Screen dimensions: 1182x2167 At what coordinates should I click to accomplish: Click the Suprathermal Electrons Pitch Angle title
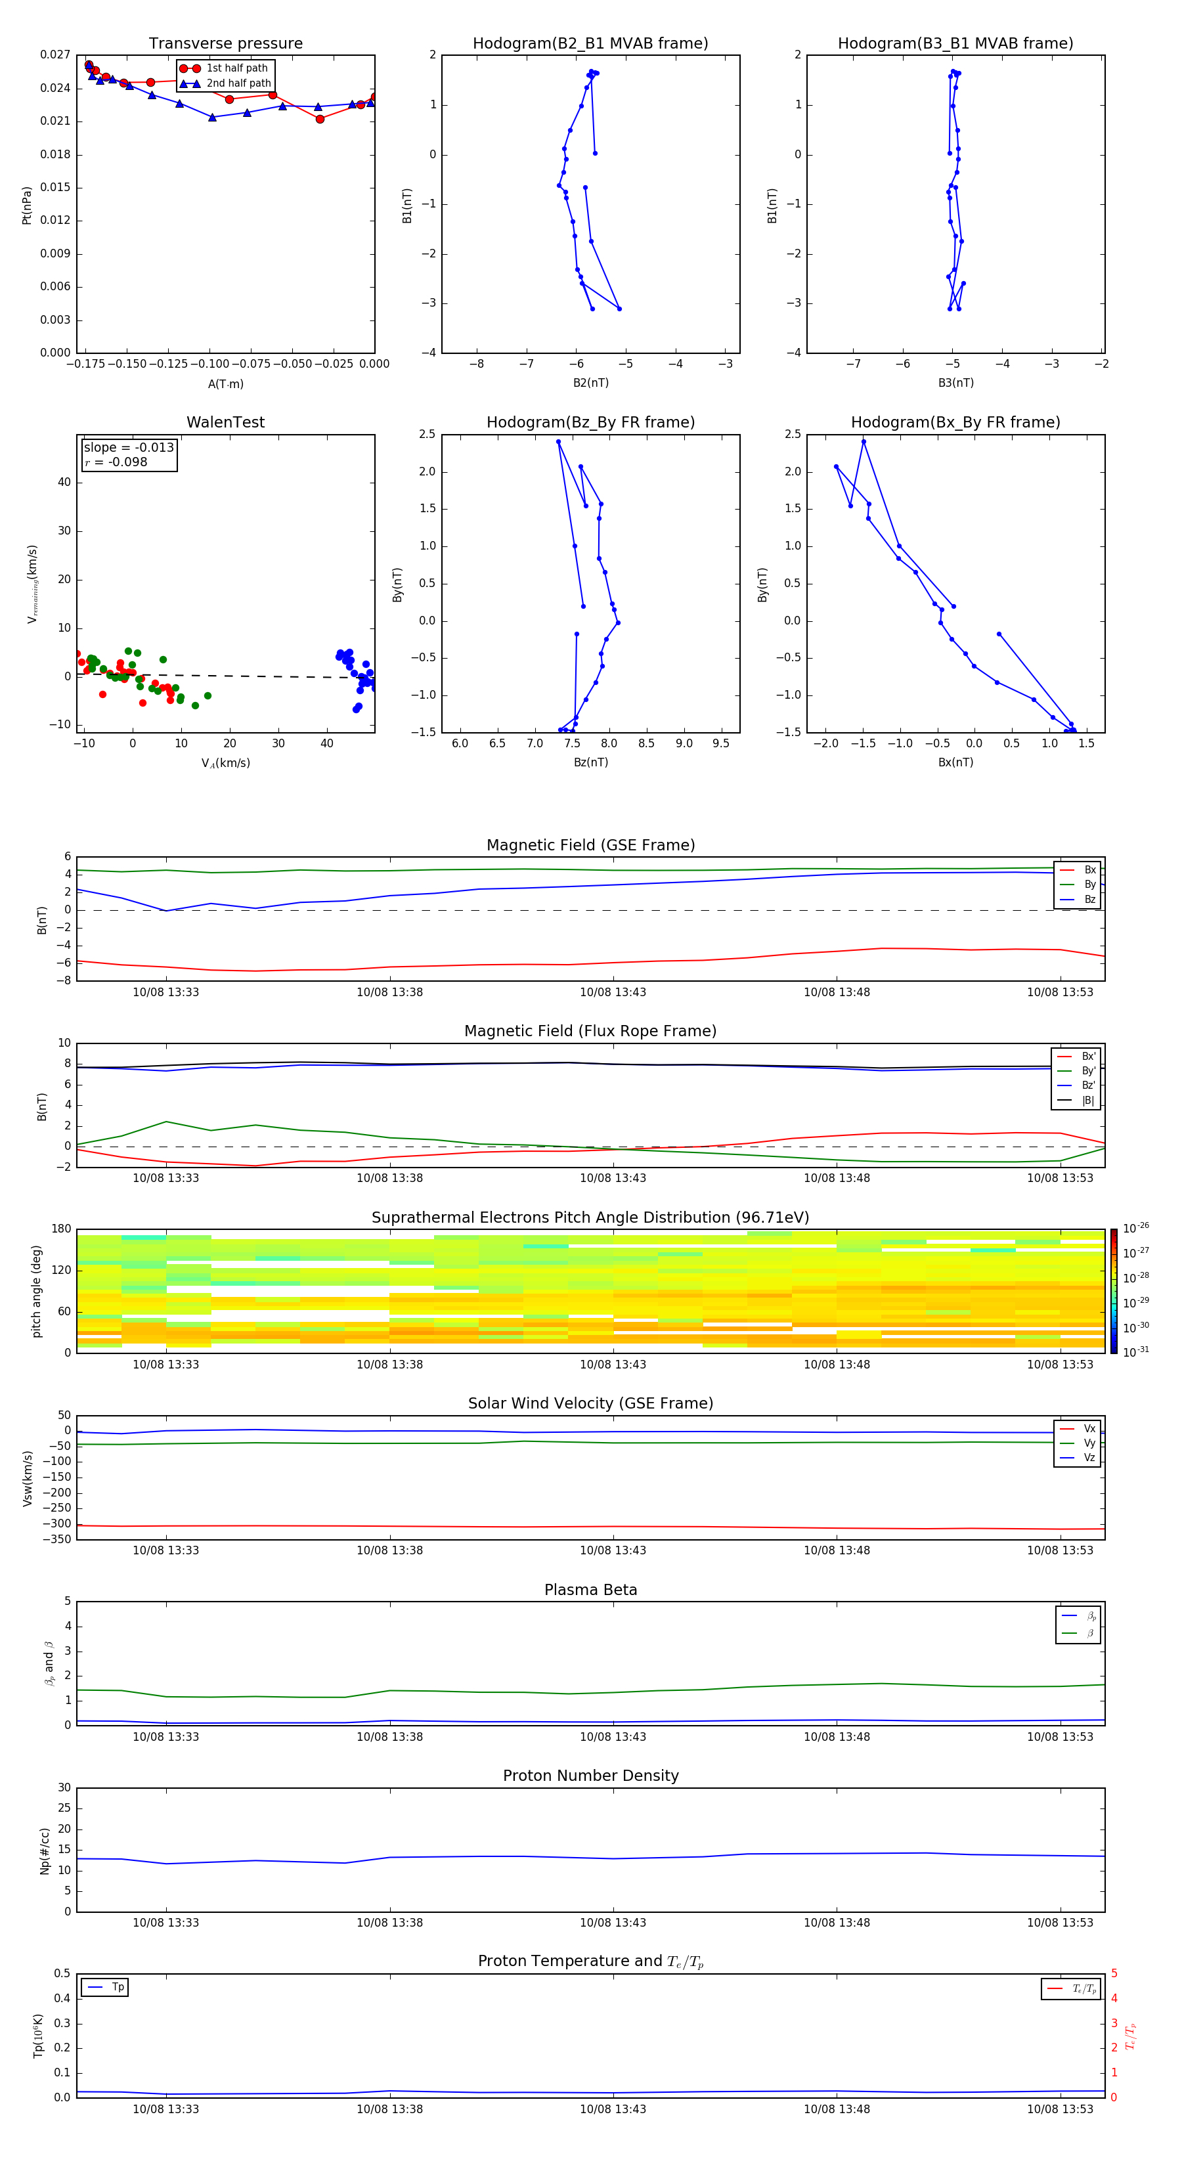click(590, 1217)
